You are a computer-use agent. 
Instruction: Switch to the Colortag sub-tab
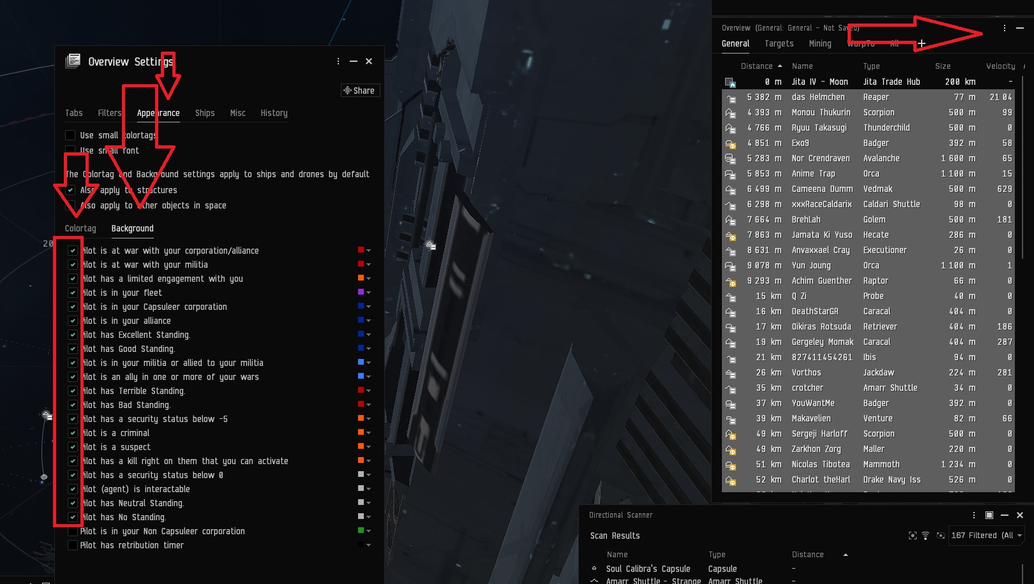pos(80,228)
